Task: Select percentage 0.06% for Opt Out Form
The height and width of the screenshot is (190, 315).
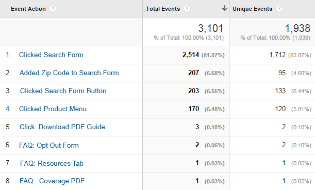Action: coord(214,145)
